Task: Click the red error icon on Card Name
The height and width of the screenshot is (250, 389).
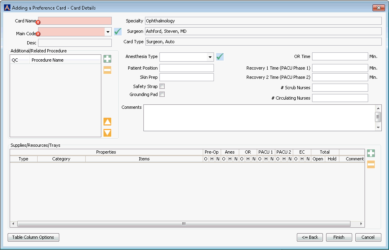Action: (x=38, y=22)
